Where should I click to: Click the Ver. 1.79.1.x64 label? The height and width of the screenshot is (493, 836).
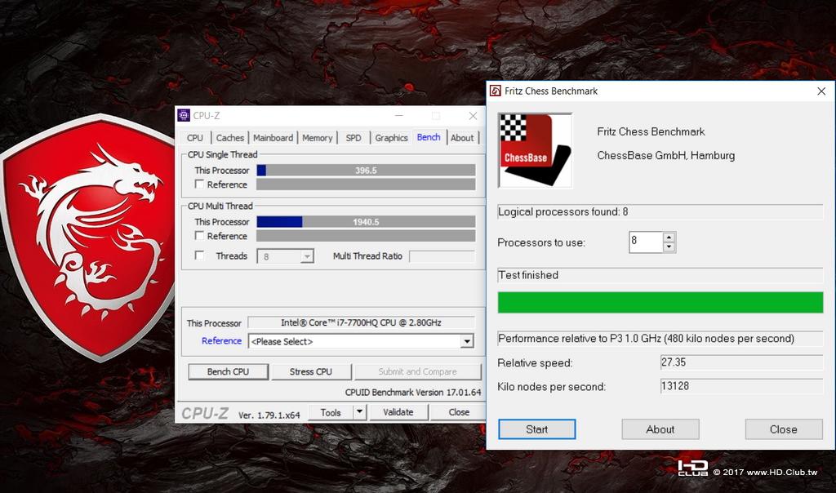point(269,415)
